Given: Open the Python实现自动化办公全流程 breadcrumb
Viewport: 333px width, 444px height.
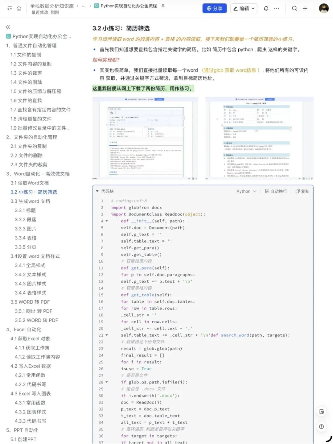Looking at the screenshot, I should [129, 6].
